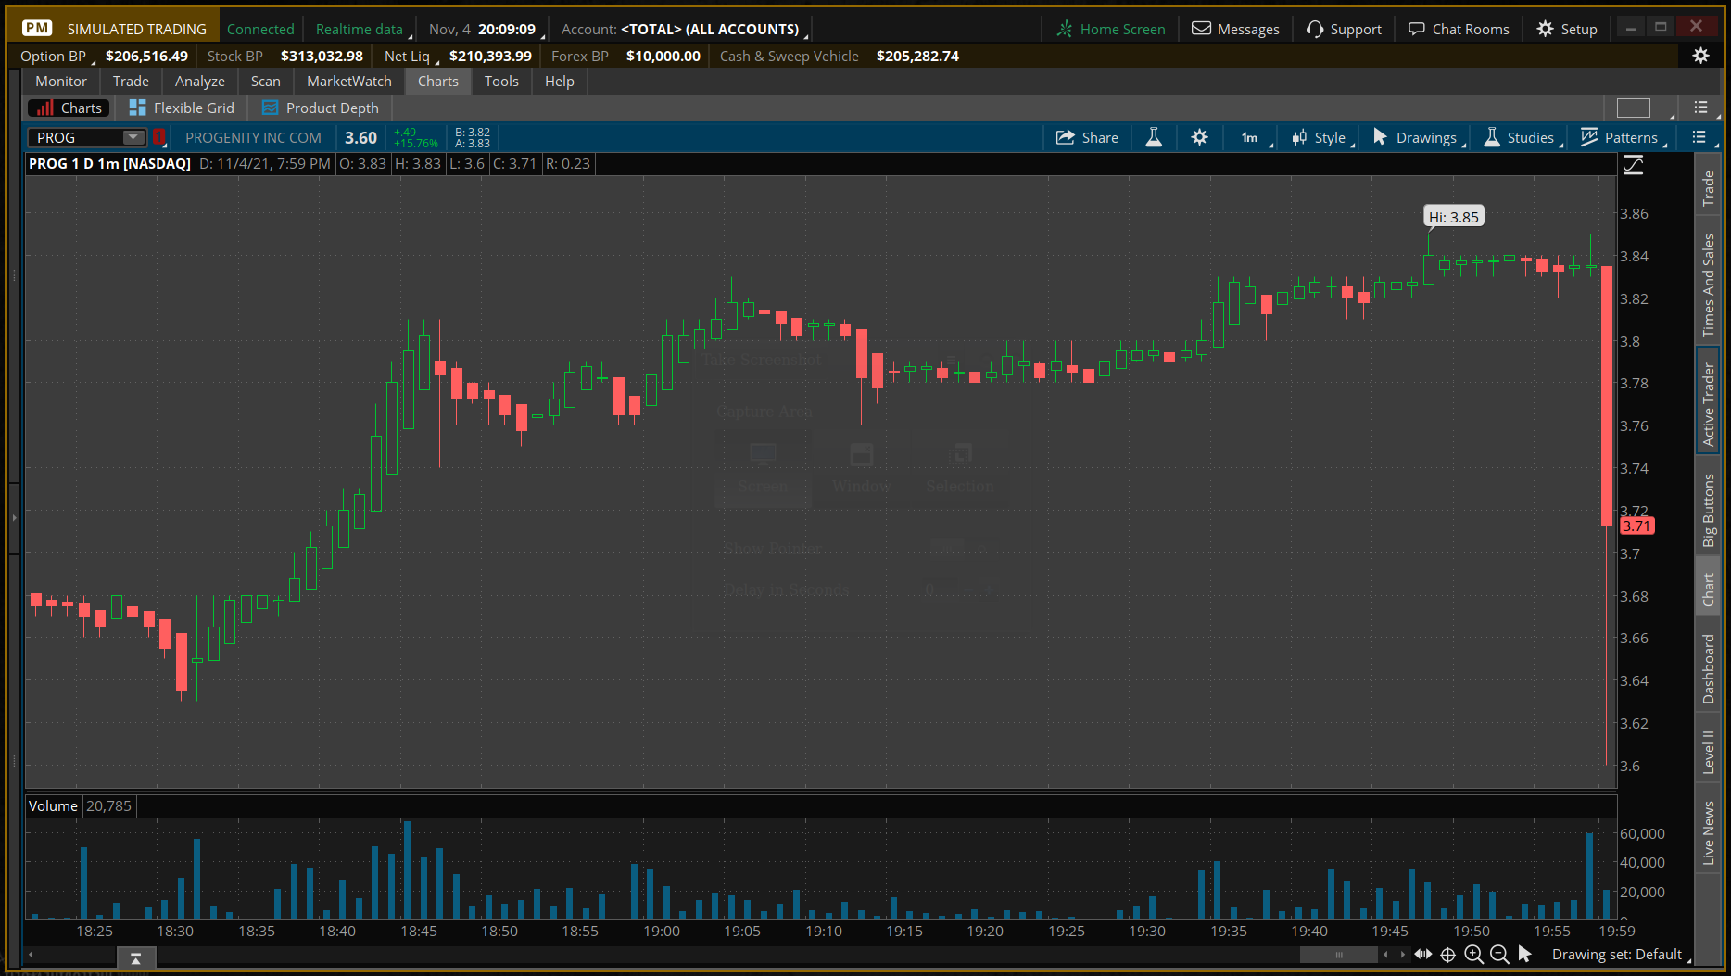1731x976 pixels.
Task: Click the zoom out magnifier icon
Action: [x=1499, y=954]
